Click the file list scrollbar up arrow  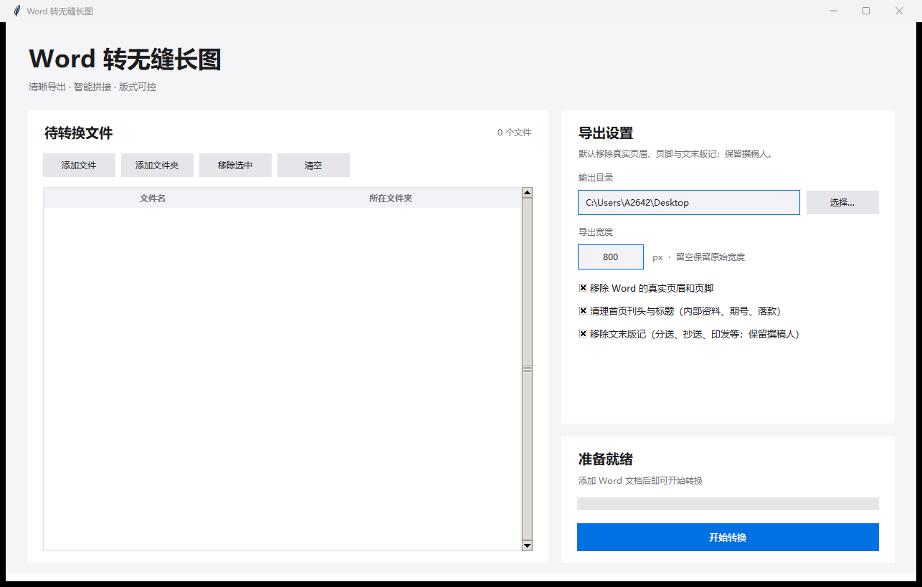(x=527, y=192)
